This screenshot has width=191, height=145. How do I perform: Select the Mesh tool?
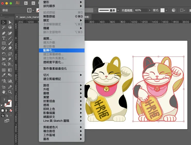pyautogui.click(x=4, y=70)
